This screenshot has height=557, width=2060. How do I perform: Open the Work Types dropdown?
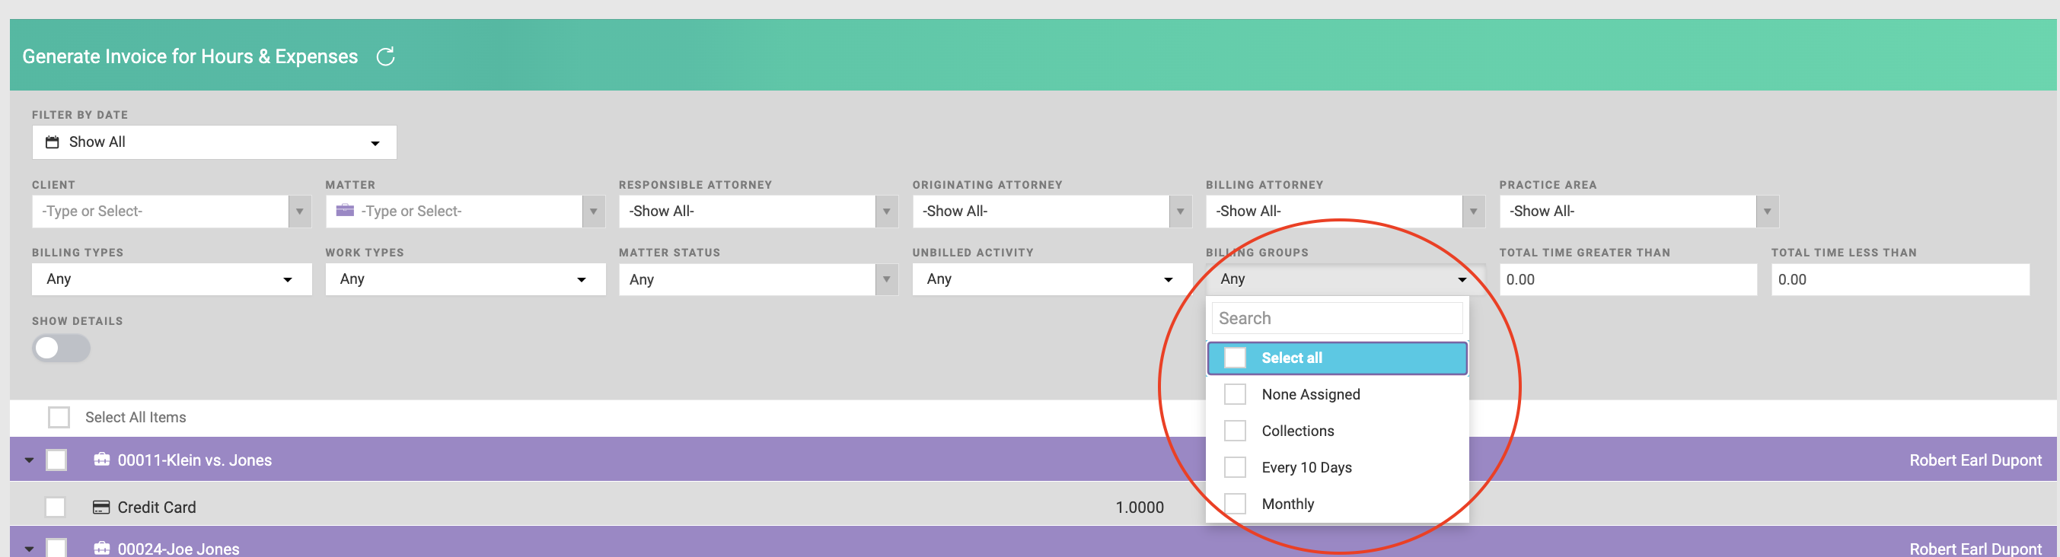(465, 280)
